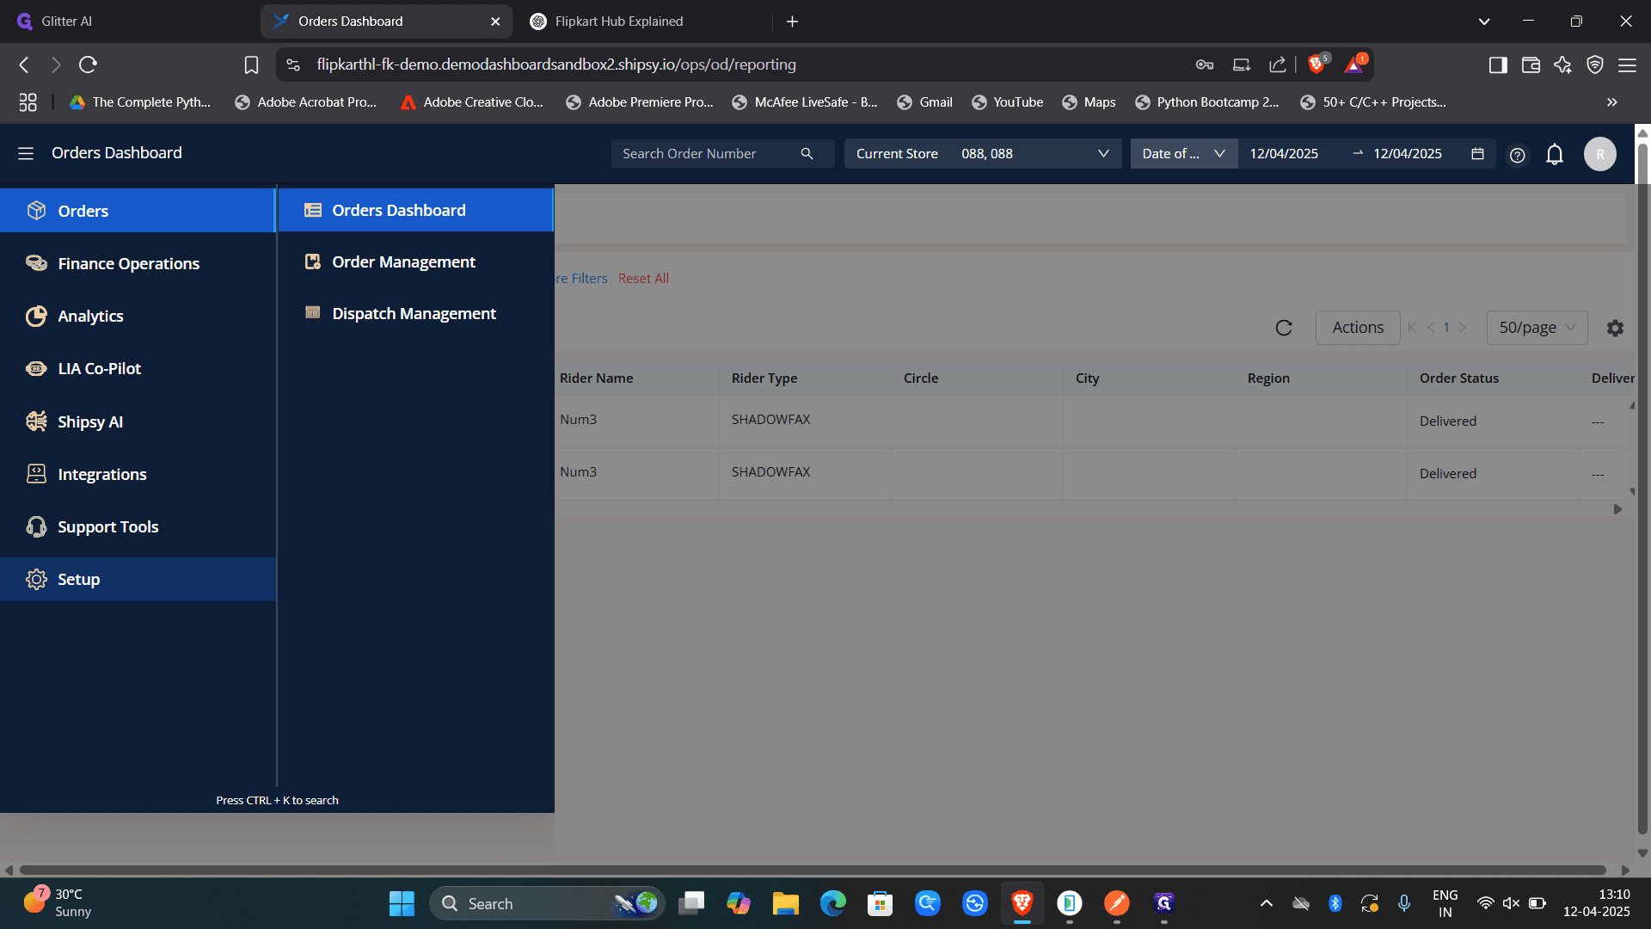
Task: Open 50/page size dropdown
Action: tap(1537, 328)
